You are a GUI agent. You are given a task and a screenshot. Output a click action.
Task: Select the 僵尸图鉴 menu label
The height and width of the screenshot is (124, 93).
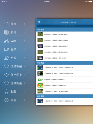16,75
